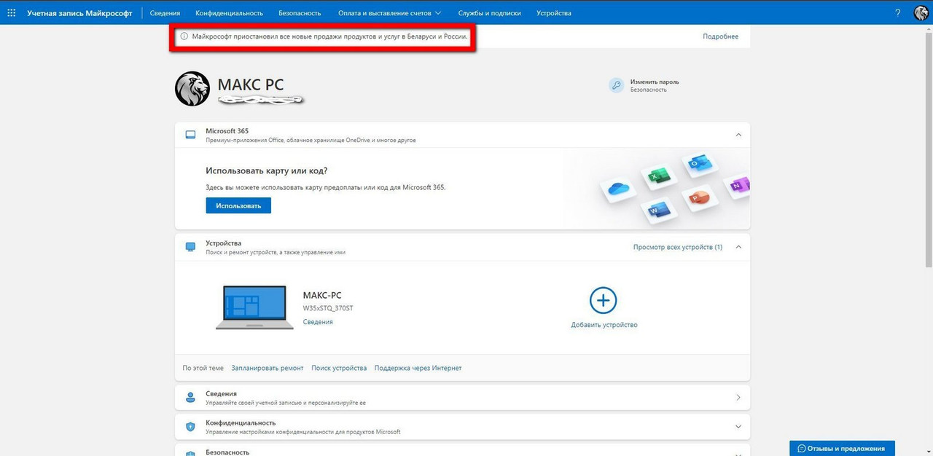The image size is (933, 456).
Task: Click the Microsoft 365 section heading
Action: 227,131
